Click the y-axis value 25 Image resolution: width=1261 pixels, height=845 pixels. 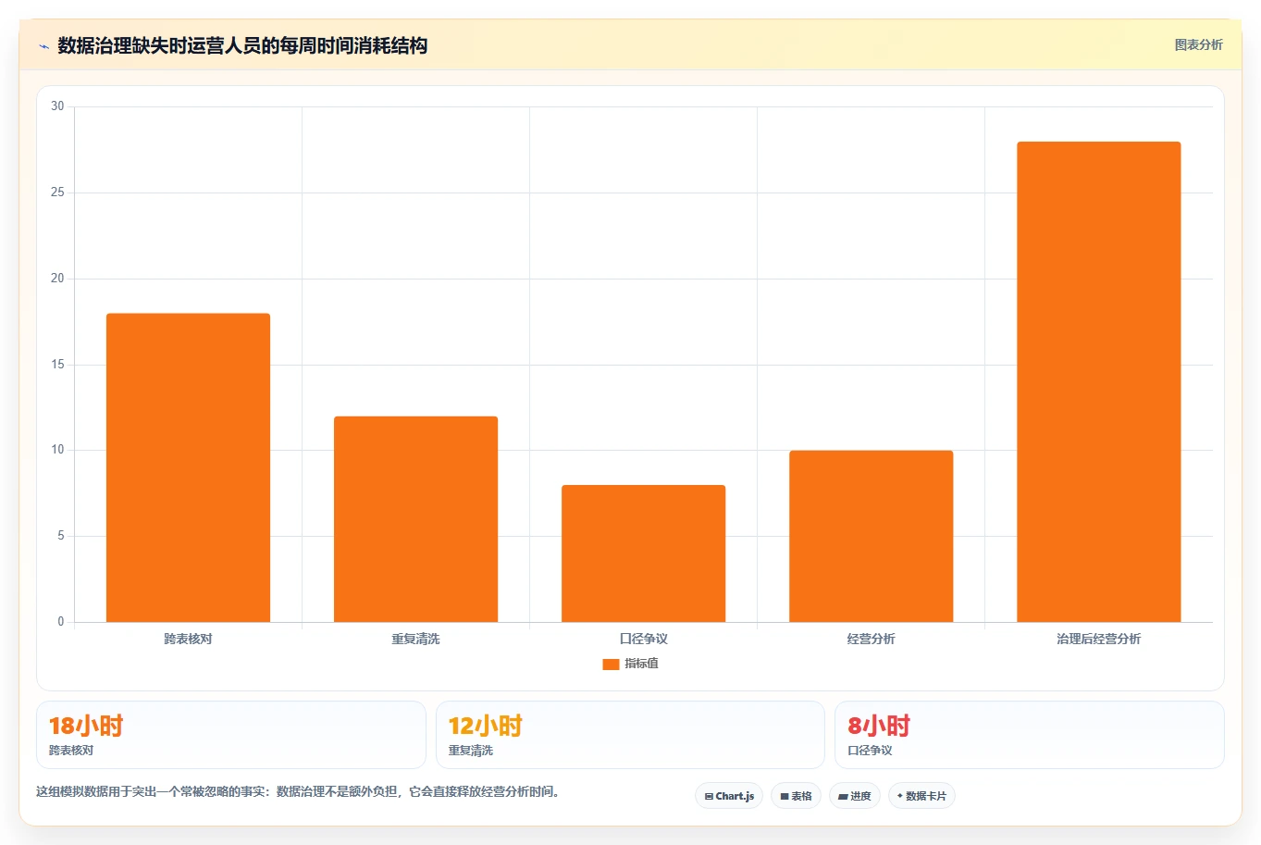pyautogui.click(x=57, y=193)
